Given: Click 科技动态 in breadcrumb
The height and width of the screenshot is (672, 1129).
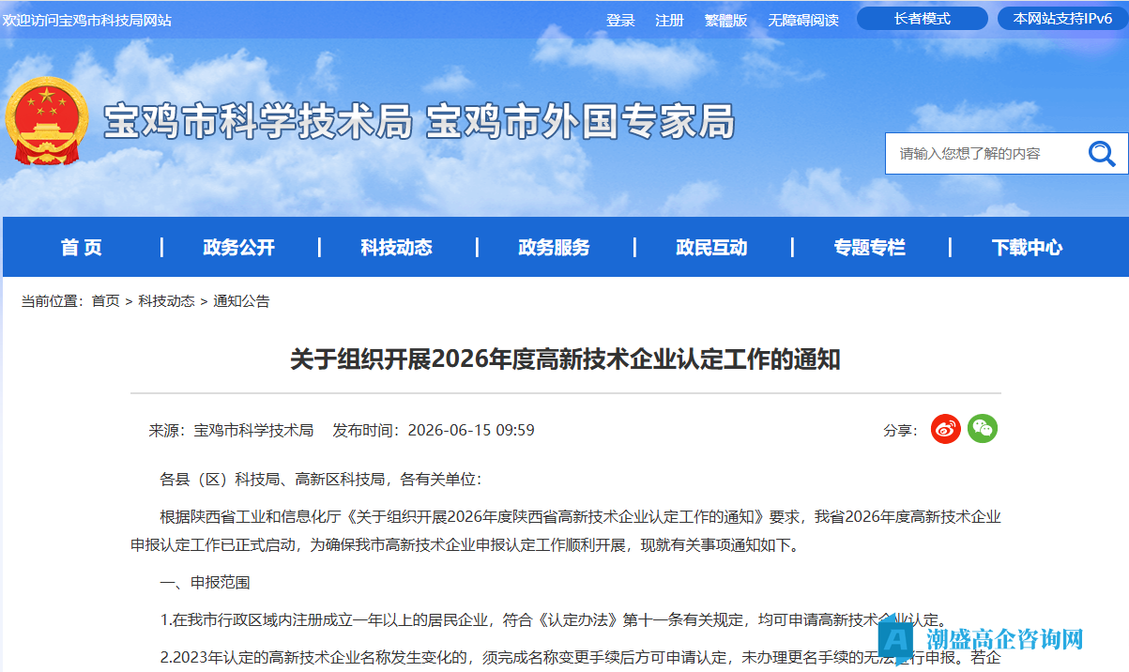Looking at the screenshot, I should click(167, 301).
